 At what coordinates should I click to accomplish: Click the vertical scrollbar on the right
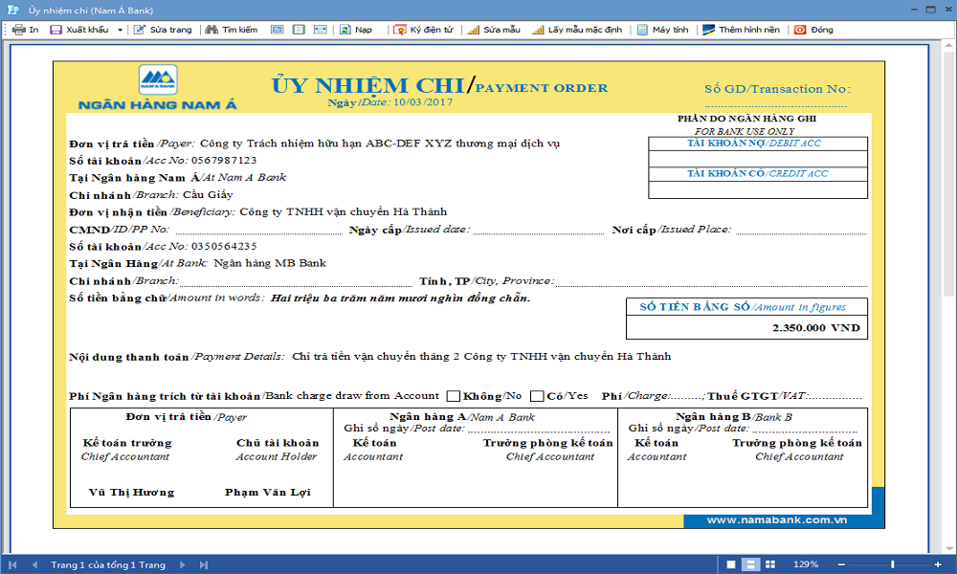click(x=948, y=287)
